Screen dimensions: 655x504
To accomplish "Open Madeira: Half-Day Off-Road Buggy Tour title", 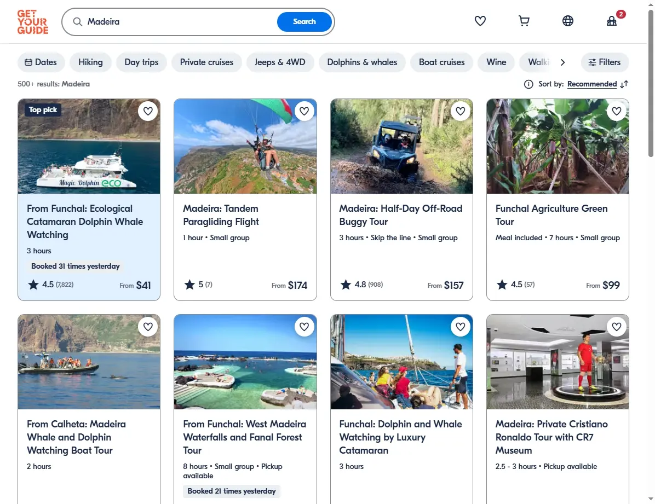I will [400, 215].
